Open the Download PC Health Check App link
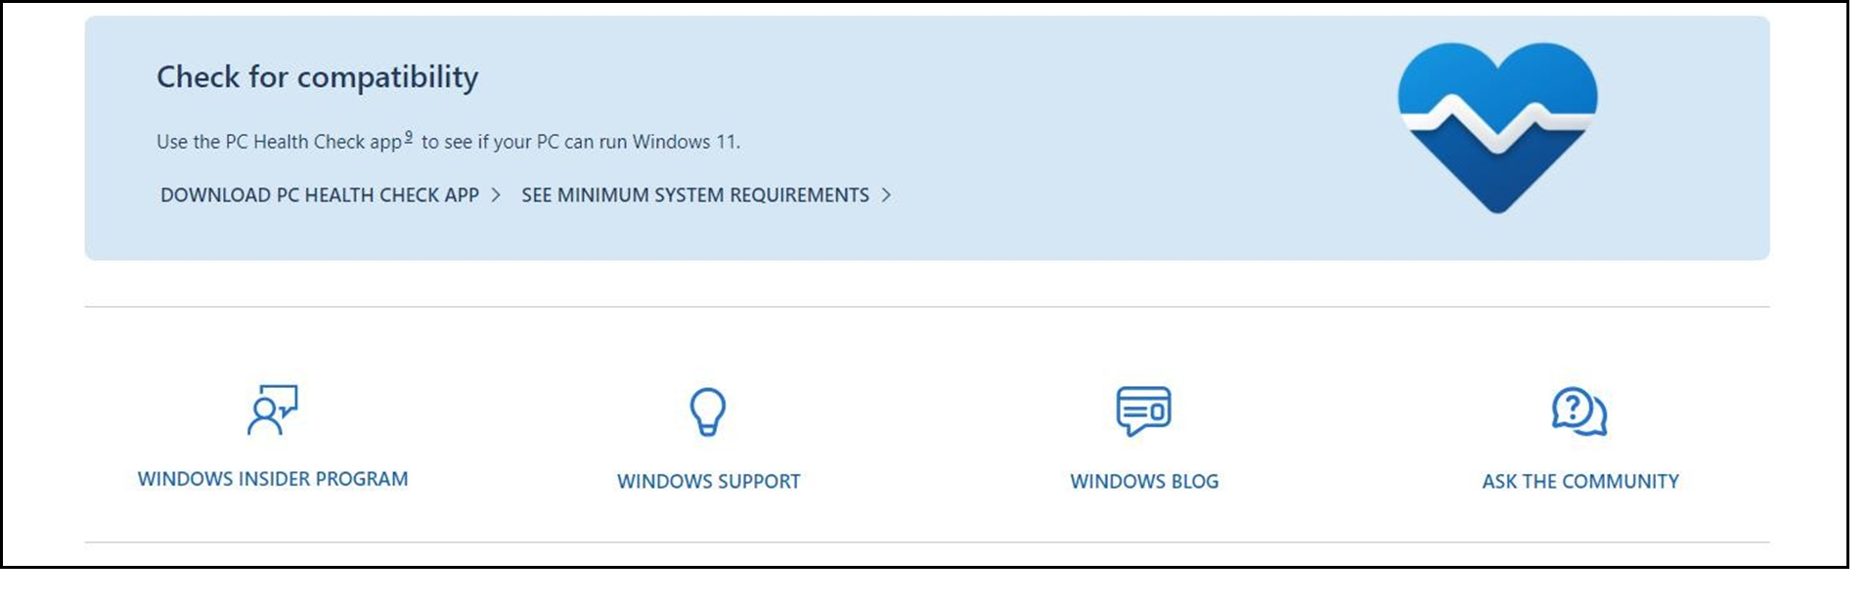The width and height of the screenshot is (1866, 603). [x=320, y=195]
